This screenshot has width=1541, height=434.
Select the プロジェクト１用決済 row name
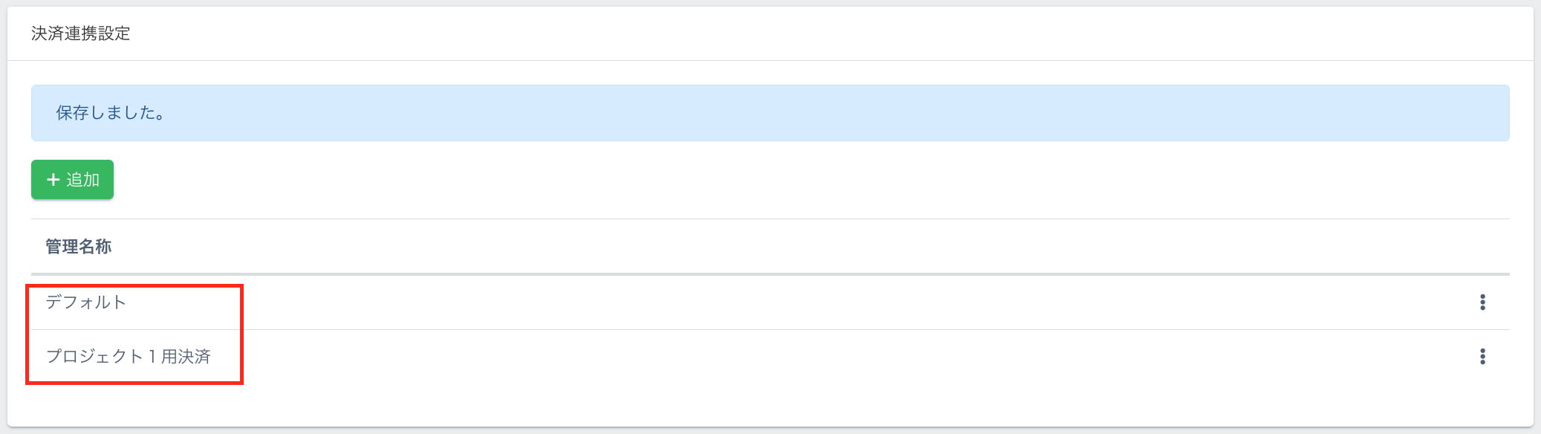(129, 357)
